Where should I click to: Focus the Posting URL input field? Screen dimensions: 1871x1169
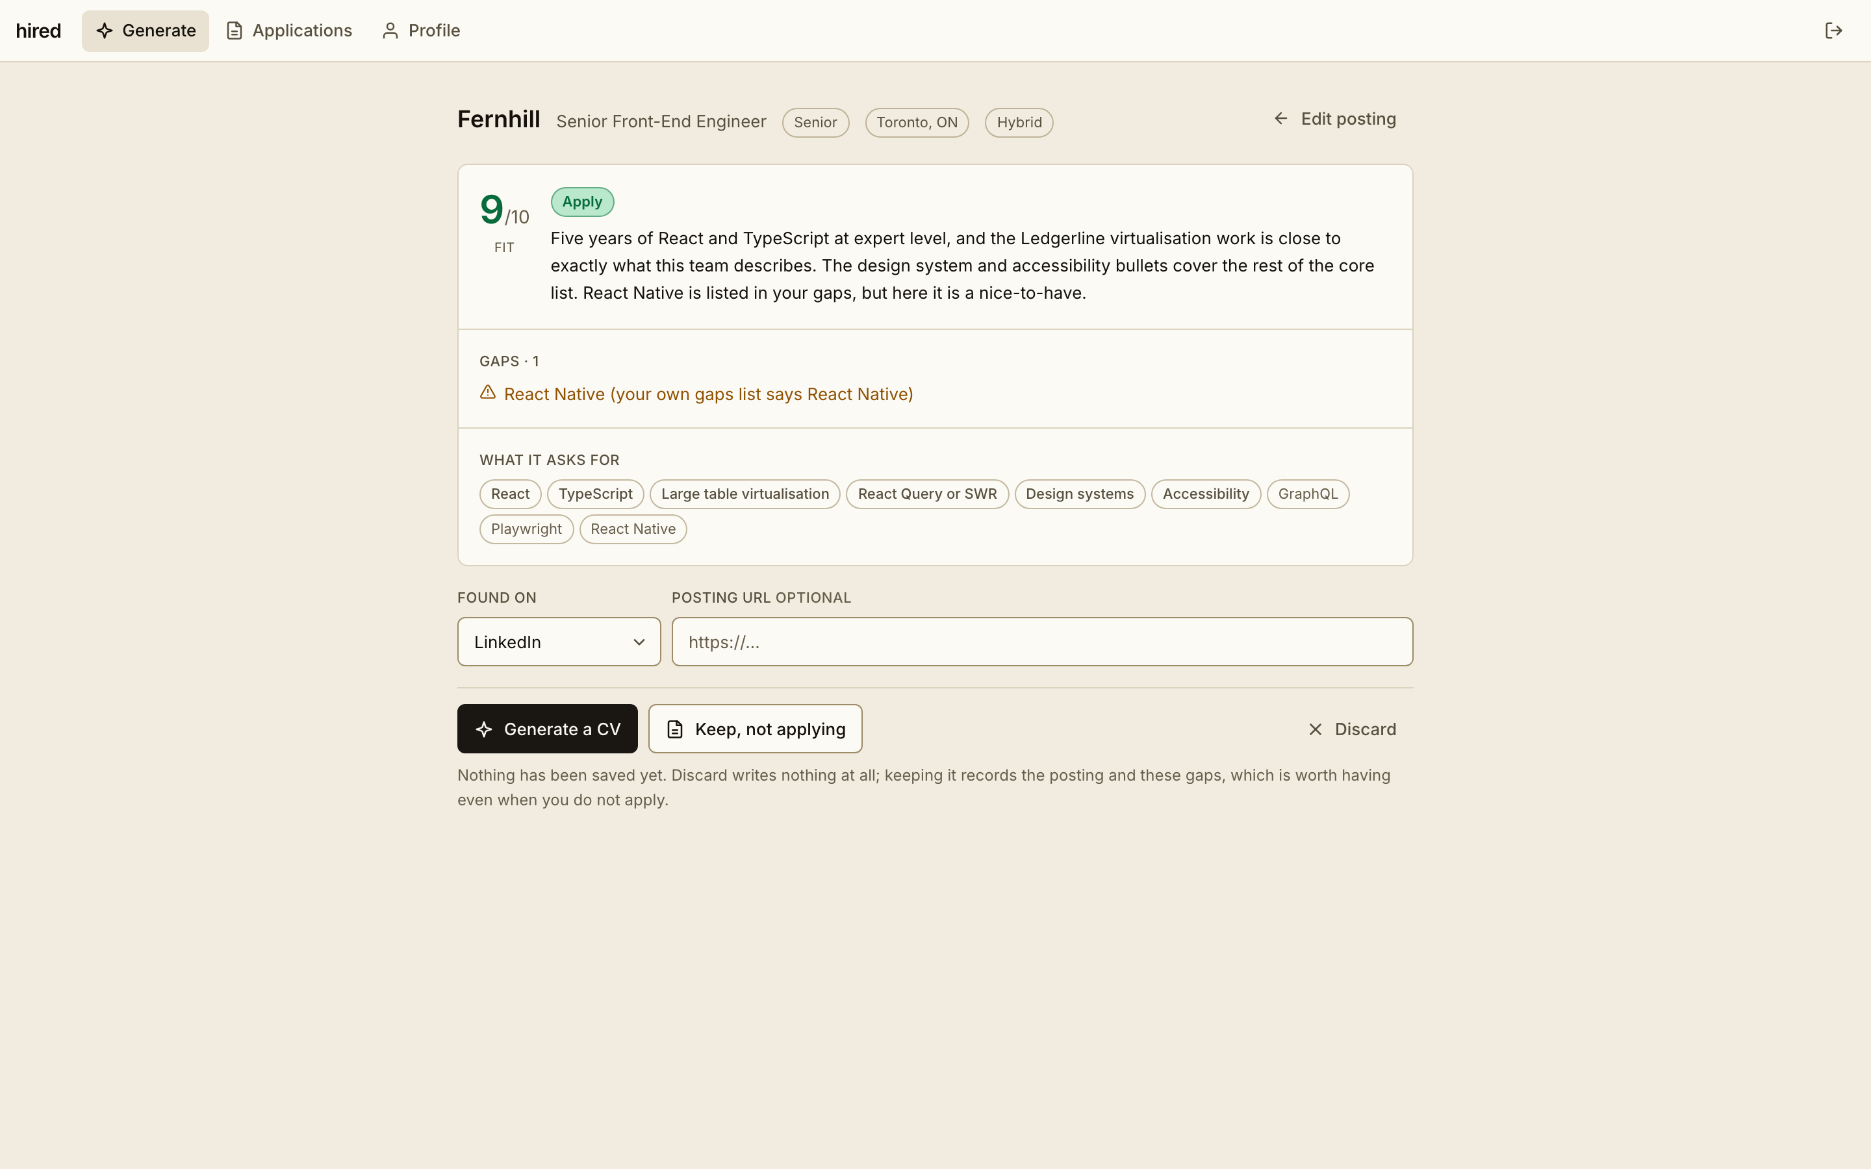(1042, 642)
